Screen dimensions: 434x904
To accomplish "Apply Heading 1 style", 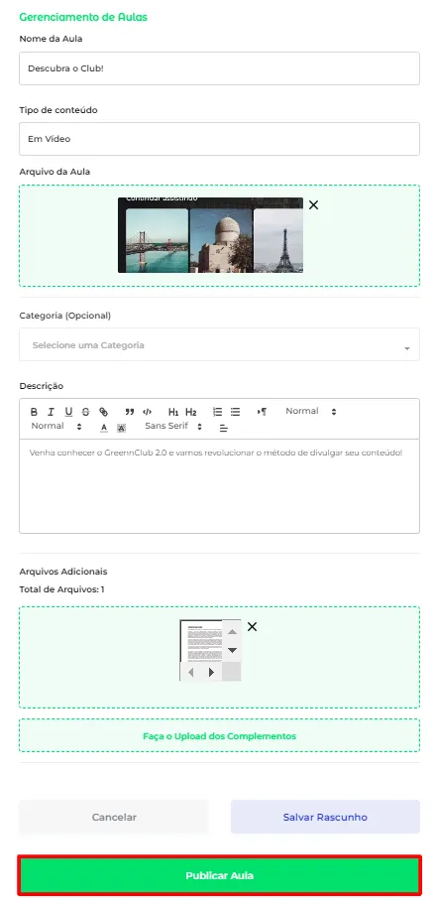I will [x=173, y=412].
